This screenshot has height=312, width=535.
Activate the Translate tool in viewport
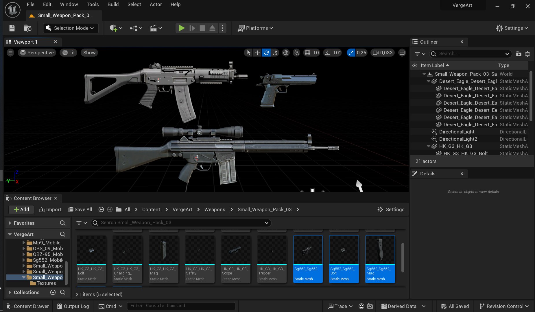click(x=257, y=53)
